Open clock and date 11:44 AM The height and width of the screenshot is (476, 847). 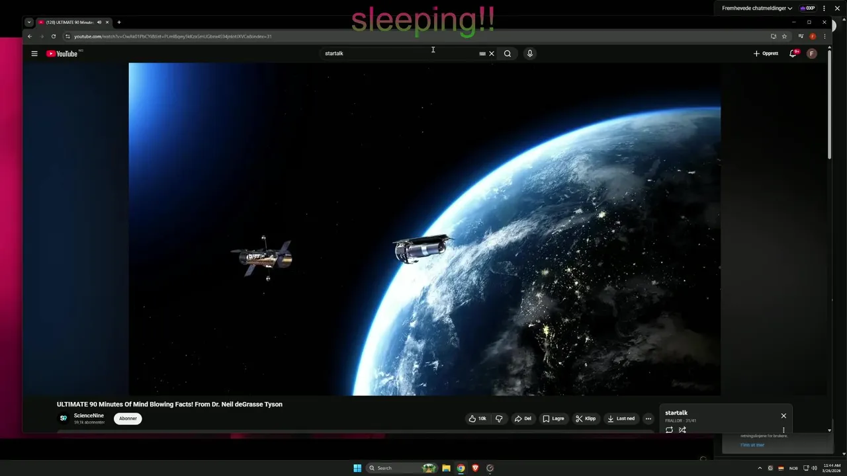coord(832,468)
